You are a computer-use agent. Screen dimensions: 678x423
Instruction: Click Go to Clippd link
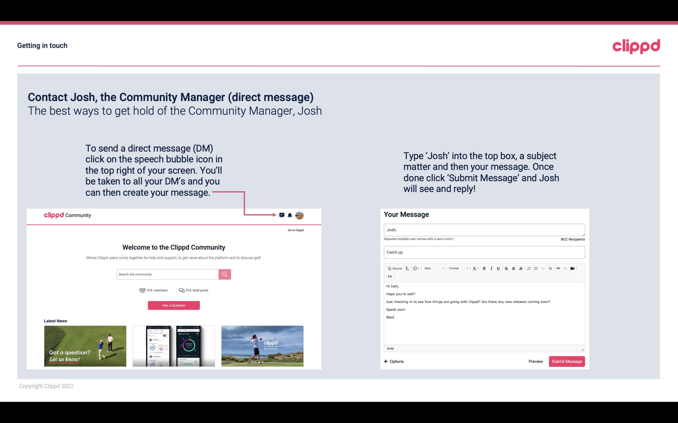(295, 230)
